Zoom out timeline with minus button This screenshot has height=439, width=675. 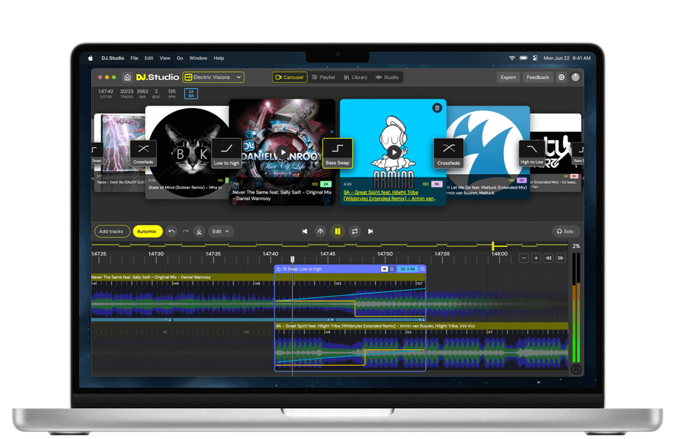point(524,258)
